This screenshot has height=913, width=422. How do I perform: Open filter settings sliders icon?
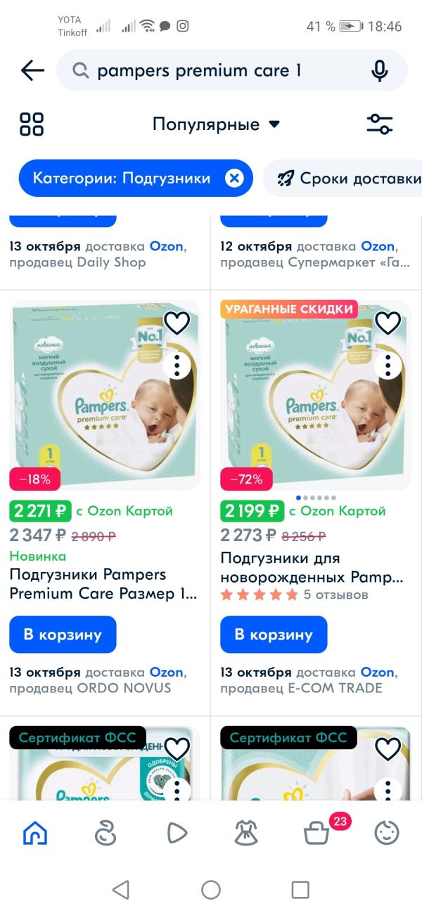coord(380,124)
